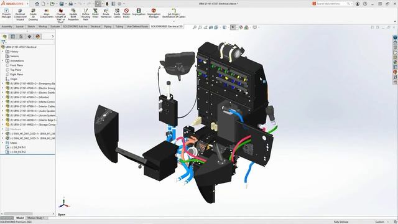Collapse the CommandManager ribbon chevron

click(x=395, y=22)
